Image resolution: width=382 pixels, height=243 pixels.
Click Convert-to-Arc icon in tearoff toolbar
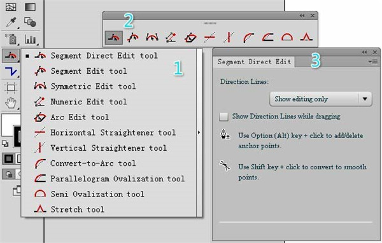click(248, 38)
